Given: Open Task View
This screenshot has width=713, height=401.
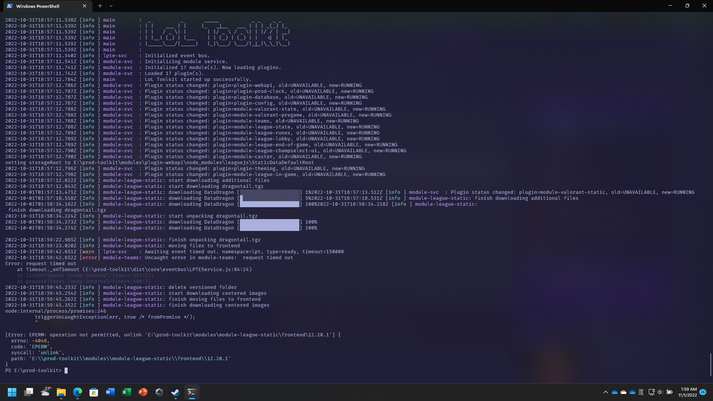Looking at the screenshot, I should [x=28, y=392].
